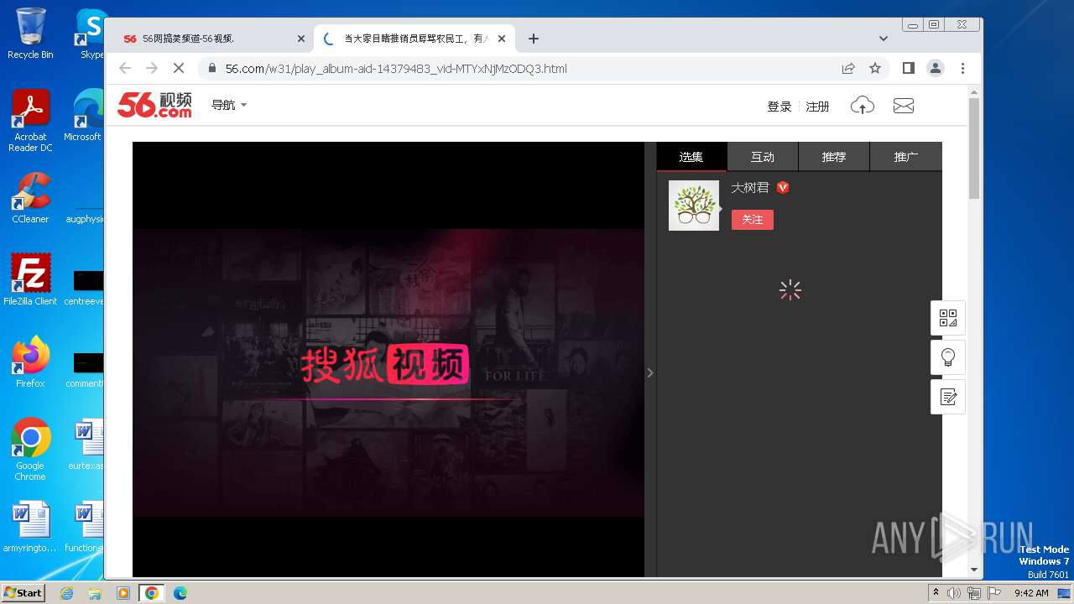Bookmark this page star
Viewport: 1074px width, 604px height.
875,68
